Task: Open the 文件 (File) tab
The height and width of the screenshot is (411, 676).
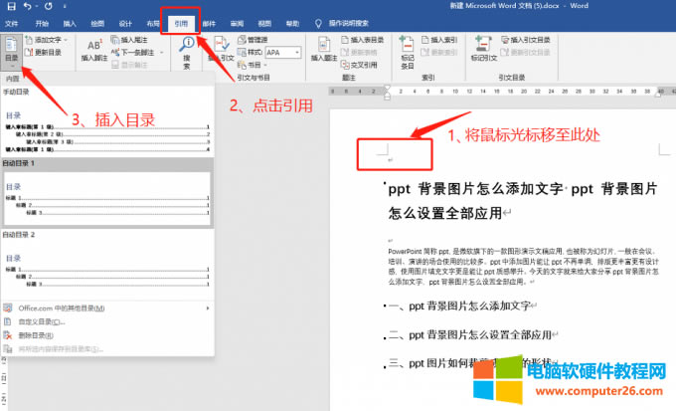Action: tap(12, 22)
